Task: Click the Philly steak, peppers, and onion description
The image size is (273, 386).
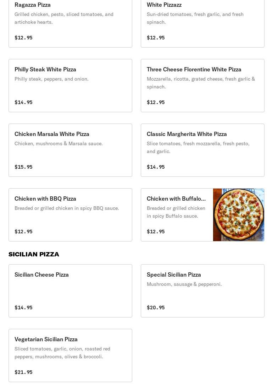Action: coord(51,79)
